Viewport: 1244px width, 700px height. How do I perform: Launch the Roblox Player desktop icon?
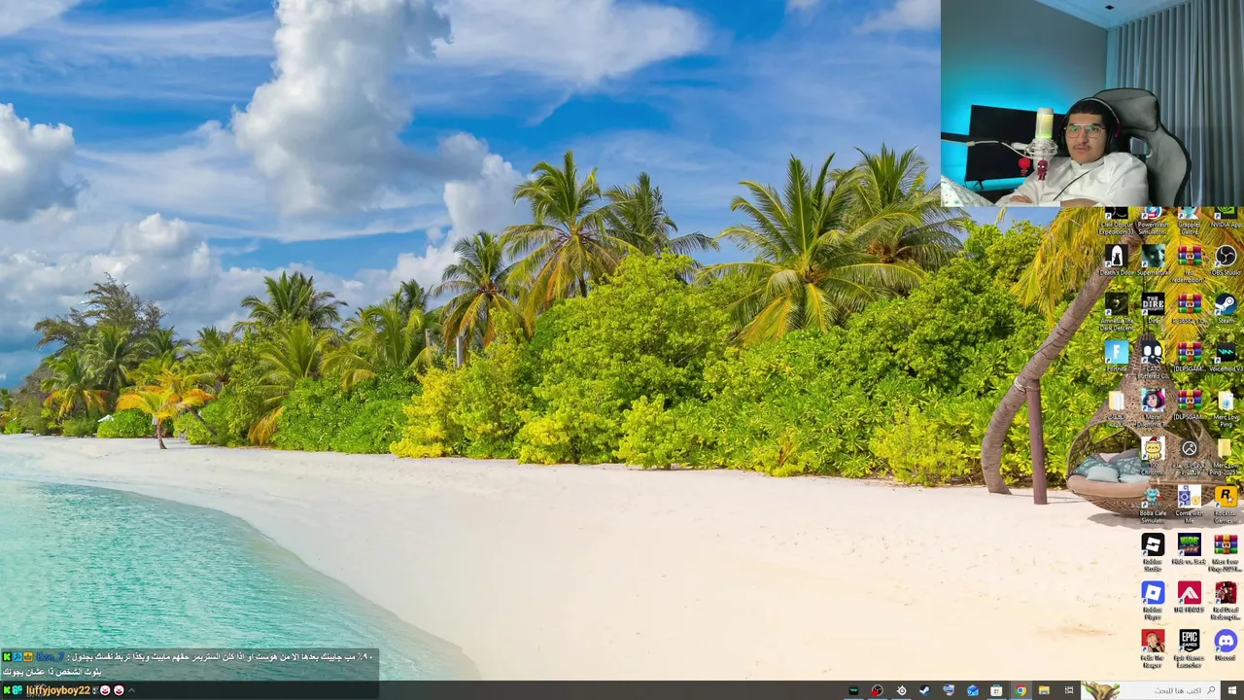(x=1153, y=599)
